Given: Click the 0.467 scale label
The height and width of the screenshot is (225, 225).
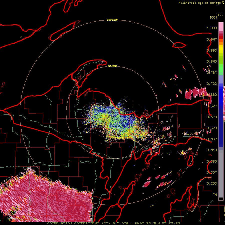Looking at the screenshot, I should pyautogui.click(x=212, y=139).
